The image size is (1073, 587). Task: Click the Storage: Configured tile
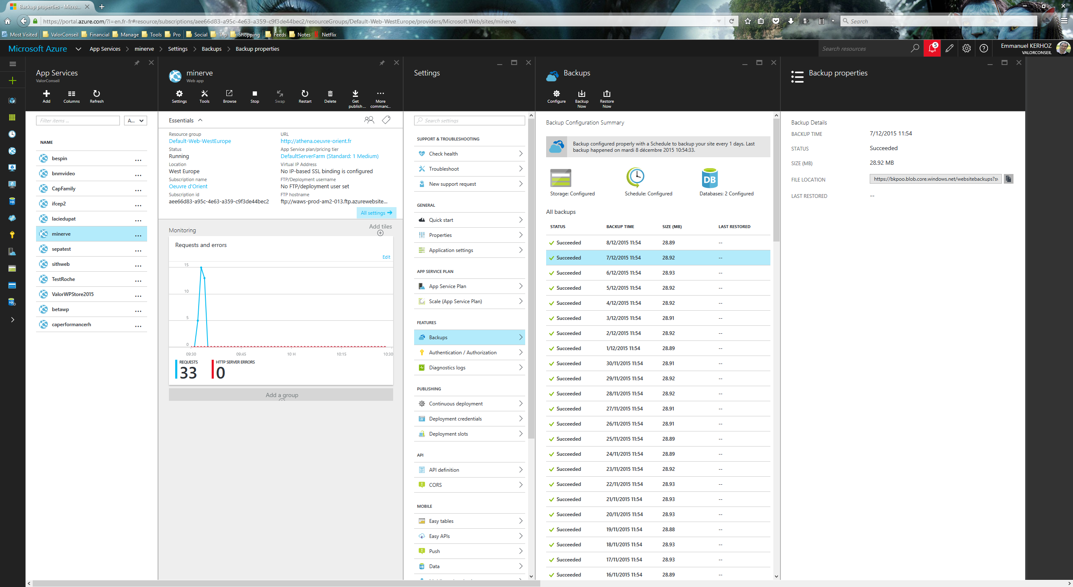point(572,182)
